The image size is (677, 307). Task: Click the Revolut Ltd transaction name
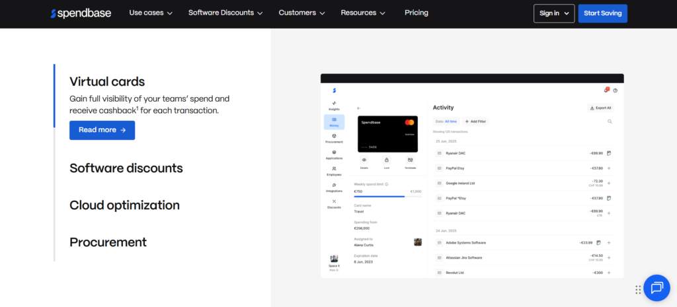(x=455, y=273)
